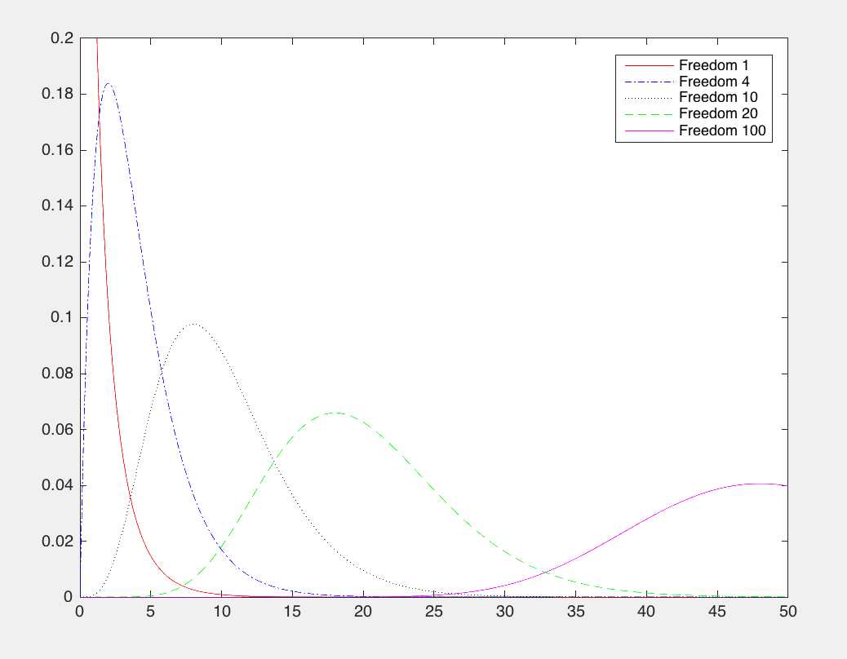Click y-axis tick label 0.02
847x659 pixels.
(x=57, y=542)
